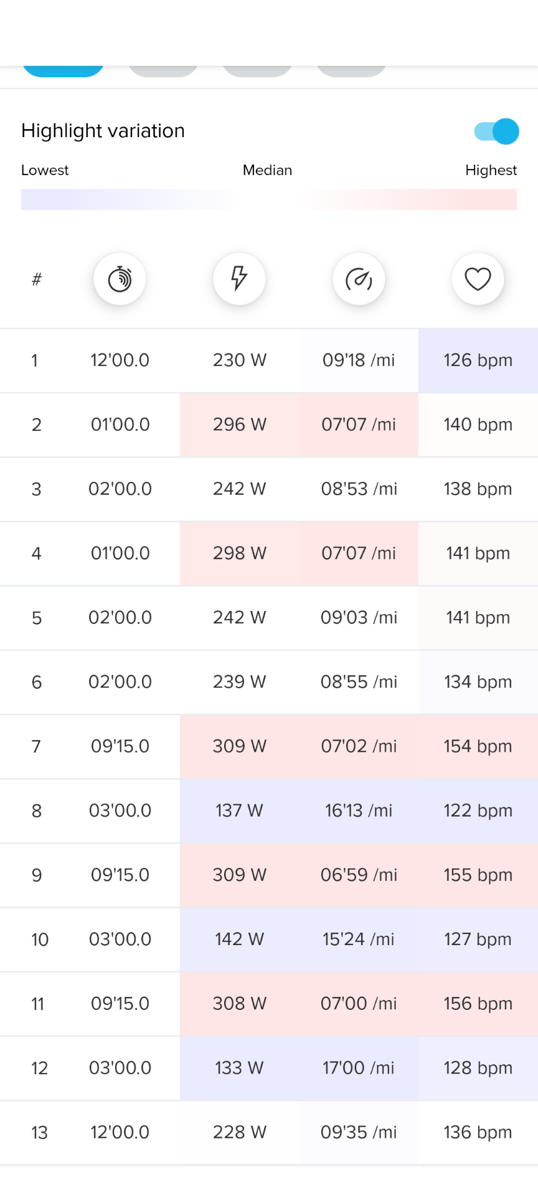Open lap 1 row with 12'00.0 duration
Screen dimensions: 538x1197
pos(269,360)
